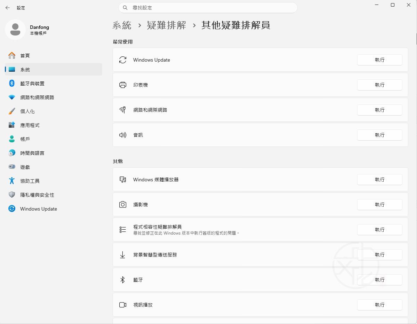Run the 印表機 troubleshooter
This screenshot has width=417, height=324.
(x=379, y=85)
